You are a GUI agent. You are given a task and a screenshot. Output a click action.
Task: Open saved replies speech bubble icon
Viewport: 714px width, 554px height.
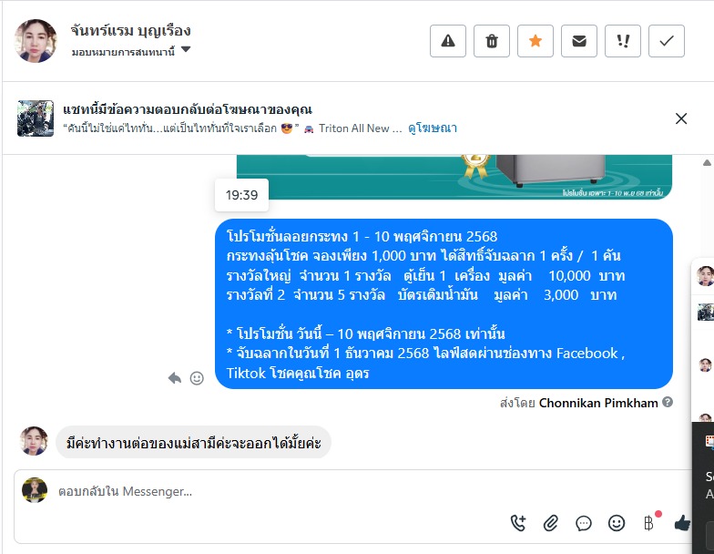pyautogui.click(x=583, y=523)
